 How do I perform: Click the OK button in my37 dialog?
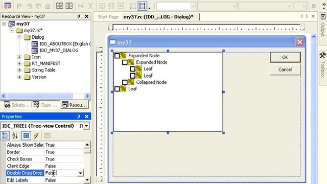click(285, 57)
